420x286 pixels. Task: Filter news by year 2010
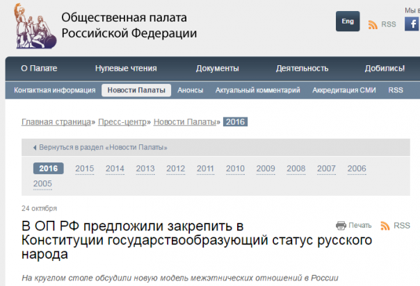[x=235, y=169]
